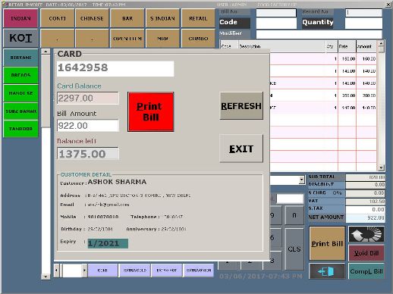
Task: Close the window with the X button
Action: [x=388, y=5]
